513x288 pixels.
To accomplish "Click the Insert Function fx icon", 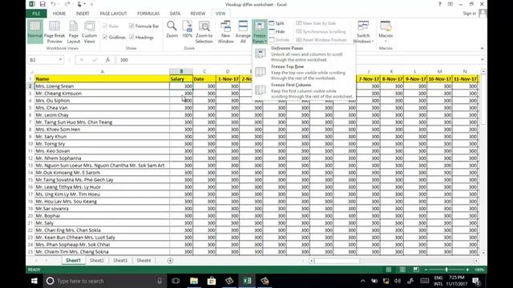I will pos(107,60).
